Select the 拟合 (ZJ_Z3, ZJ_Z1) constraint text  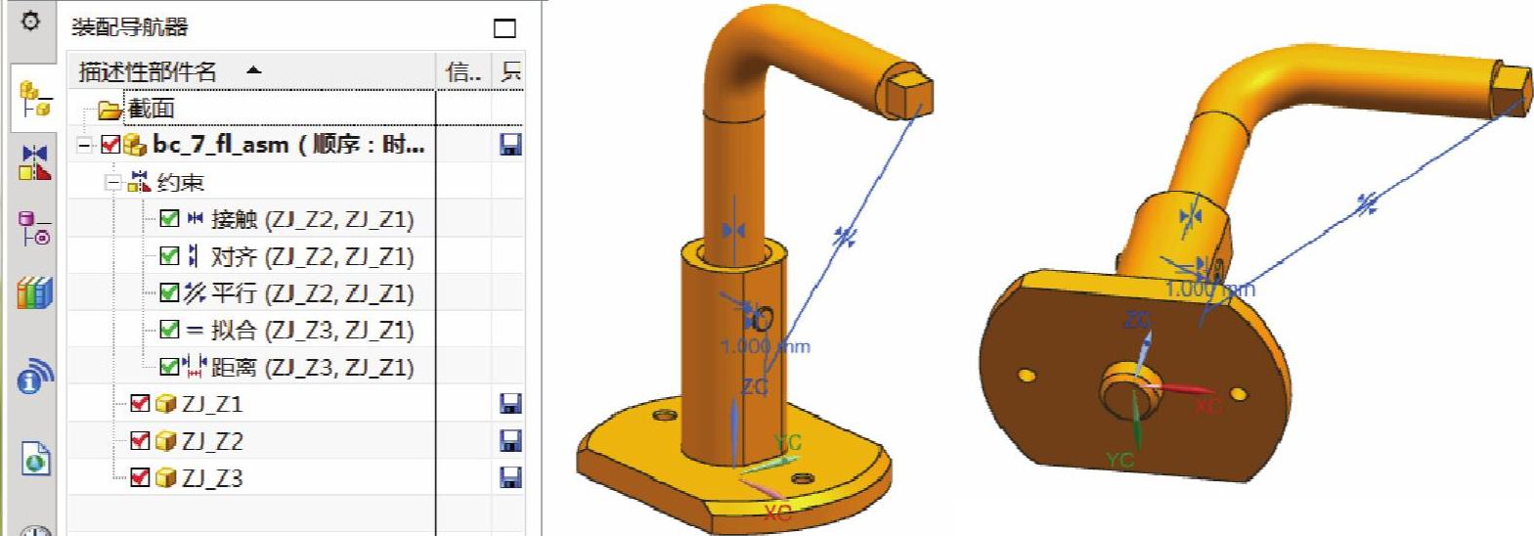click(x=313, y=330)
